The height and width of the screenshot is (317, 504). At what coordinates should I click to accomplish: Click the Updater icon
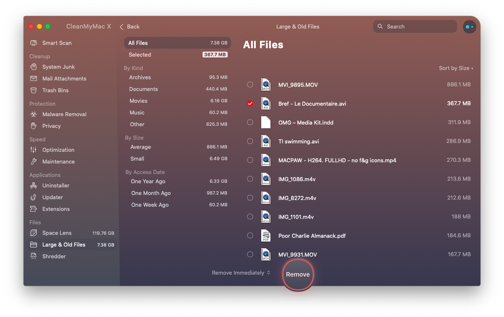(34, 197)
